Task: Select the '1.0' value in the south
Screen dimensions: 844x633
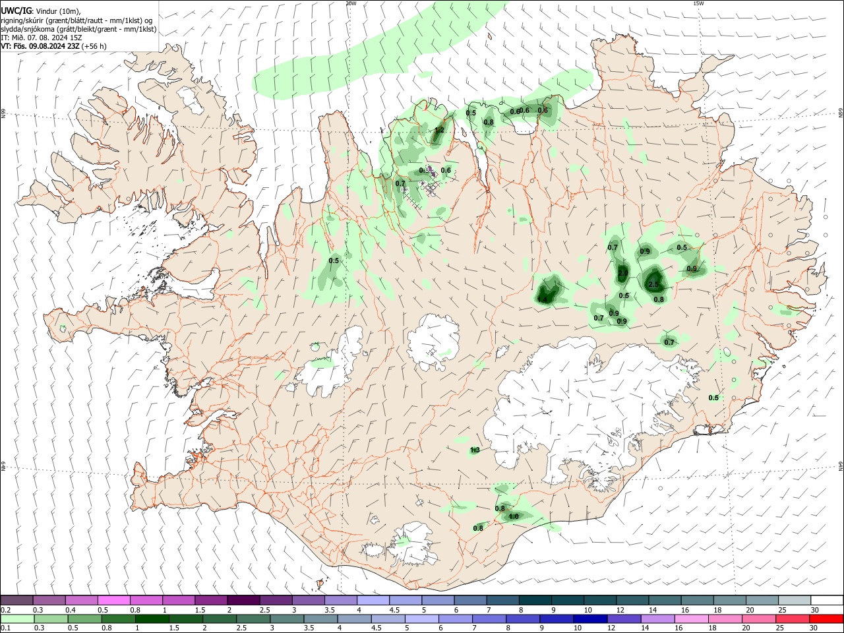Action: tap(514, 516)
